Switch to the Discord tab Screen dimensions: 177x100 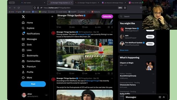[114, 3]
